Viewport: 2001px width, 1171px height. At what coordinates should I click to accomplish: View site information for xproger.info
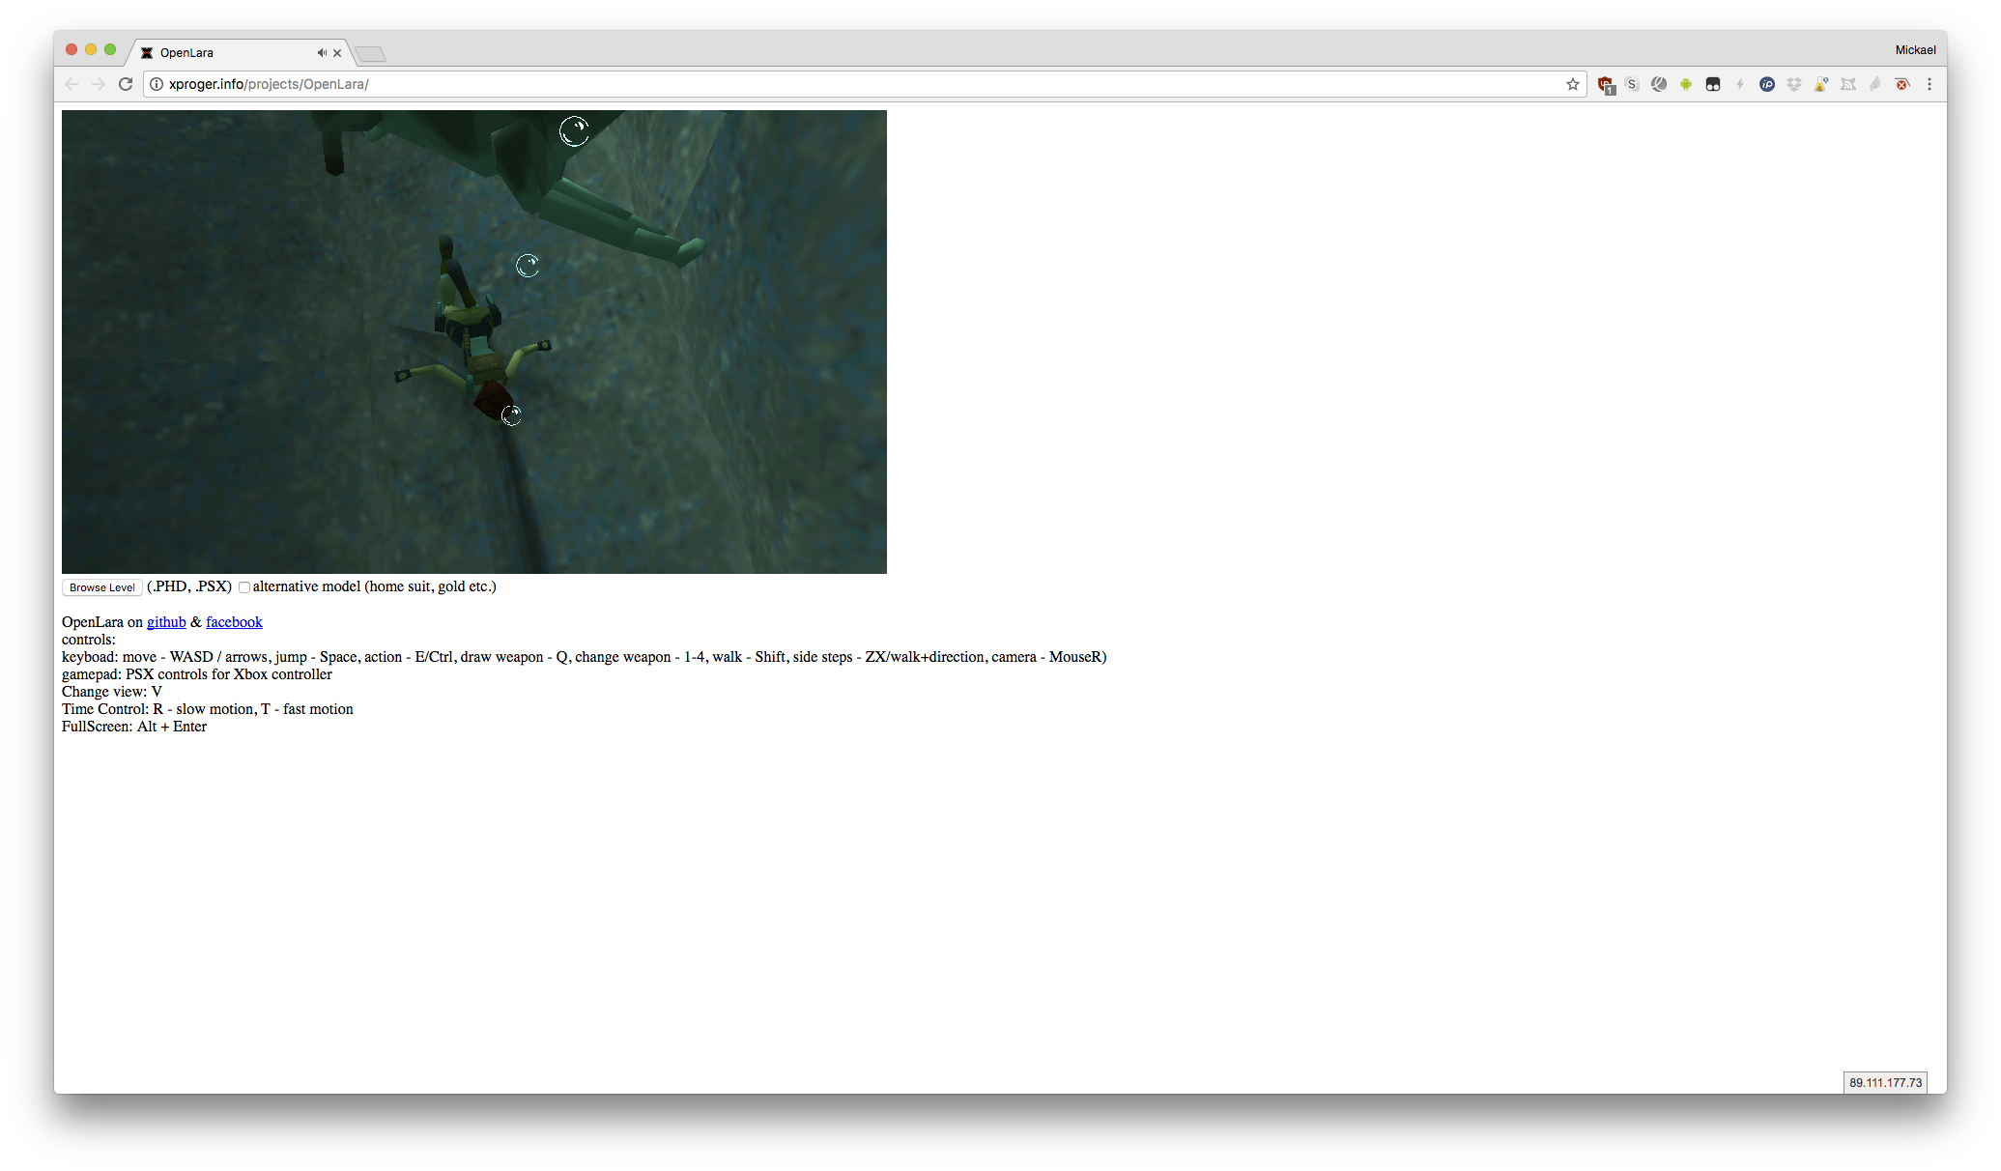(x=157, y=84)
